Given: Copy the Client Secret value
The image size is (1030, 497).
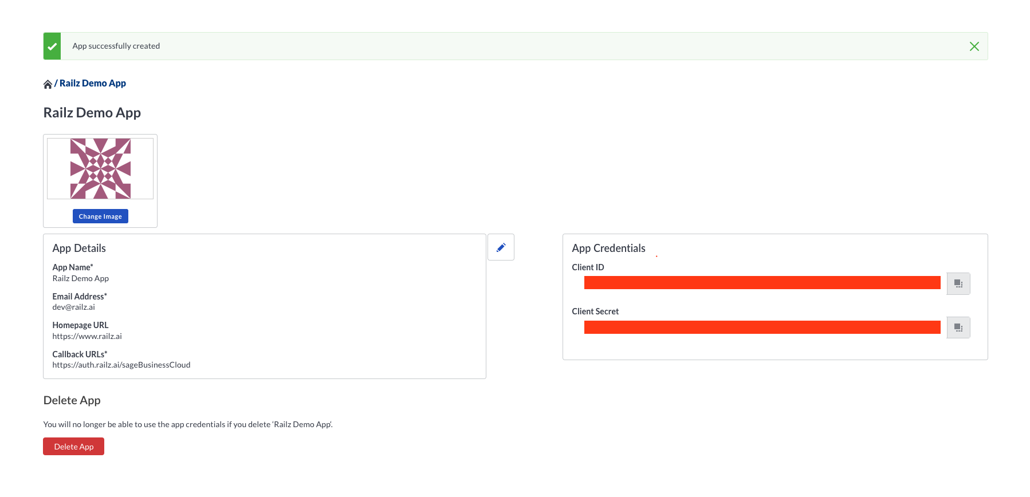Looking at the screenshot, I should coord(958,328).
